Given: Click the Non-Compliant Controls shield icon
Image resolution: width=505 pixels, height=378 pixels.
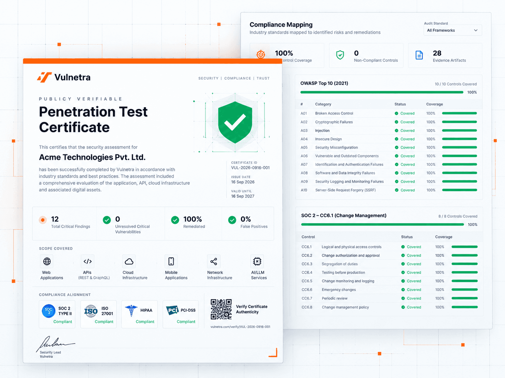Looking at the screenshot, I should [x=340, y=55].
